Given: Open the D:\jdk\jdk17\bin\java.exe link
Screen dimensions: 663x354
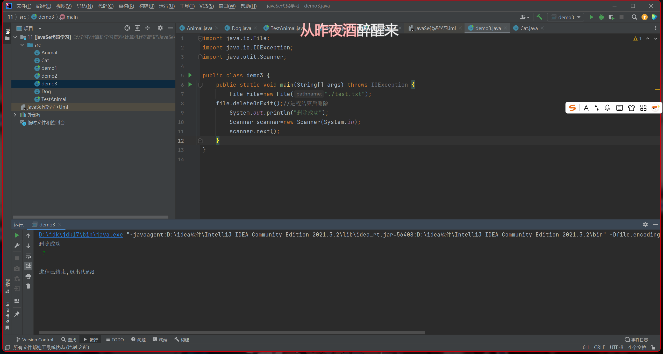Looking at the screenshot, I should tap(81, 235).
